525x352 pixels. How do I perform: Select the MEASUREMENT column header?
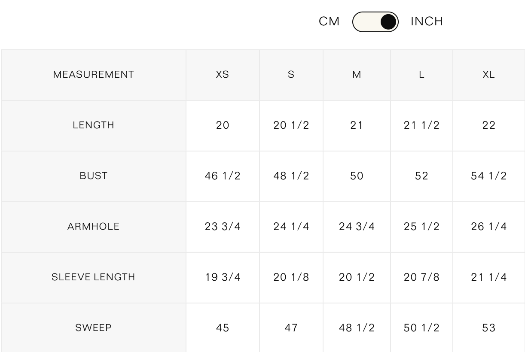[x=93, y=75]
